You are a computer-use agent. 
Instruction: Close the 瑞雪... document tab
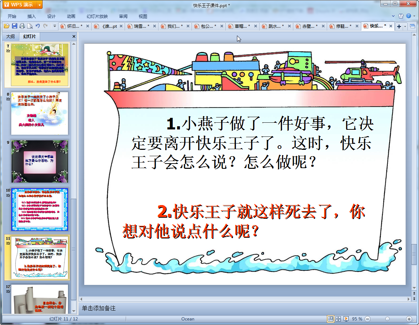(155, 26)
